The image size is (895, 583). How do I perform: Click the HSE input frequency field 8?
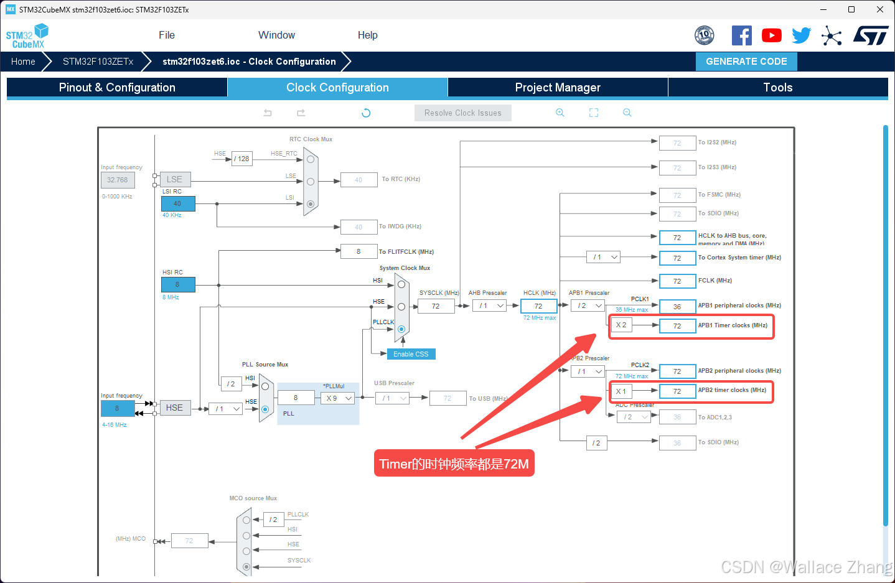click(x=117, y=409)
